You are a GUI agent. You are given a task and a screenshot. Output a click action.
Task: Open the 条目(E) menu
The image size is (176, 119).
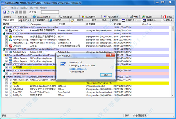(x=15, y=8)
